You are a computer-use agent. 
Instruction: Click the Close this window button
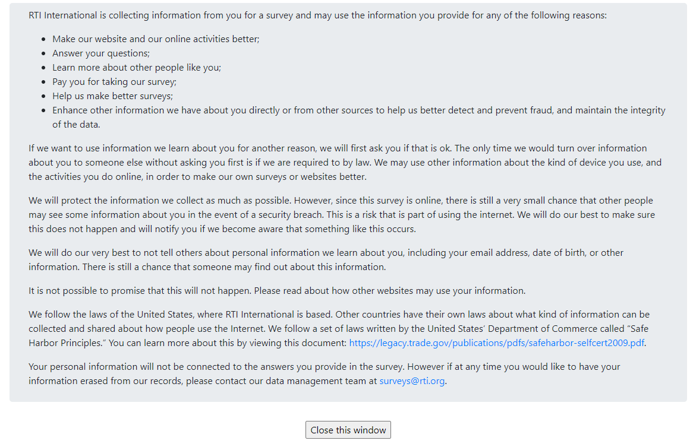click(348, 430)
